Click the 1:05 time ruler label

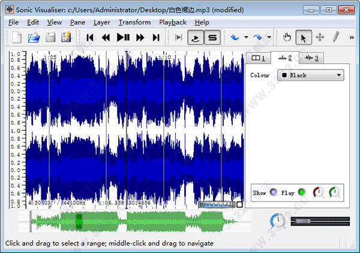click(x=50, y=57)
